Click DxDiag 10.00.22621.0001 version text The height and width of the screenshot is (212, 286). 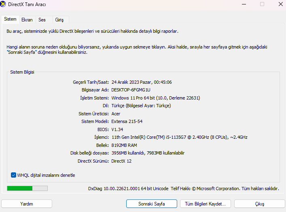pyautogui.click(x=128, y=189)
